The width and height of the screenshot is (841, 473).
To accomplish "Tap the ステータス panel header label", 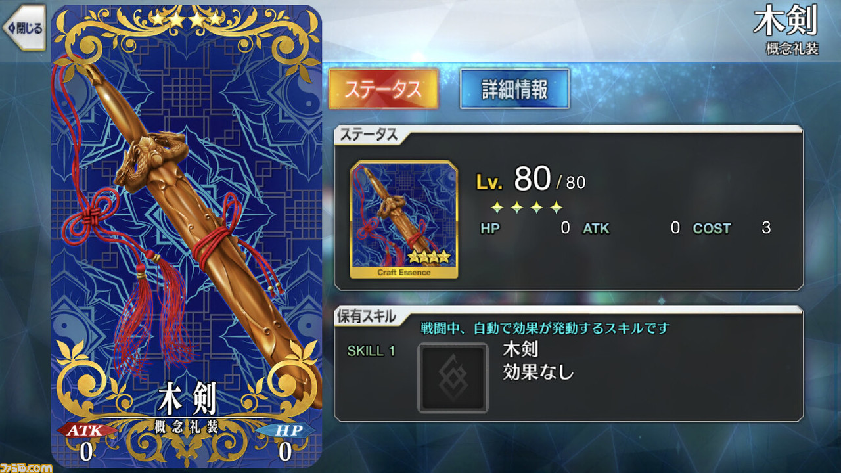I will pos(368,135).
